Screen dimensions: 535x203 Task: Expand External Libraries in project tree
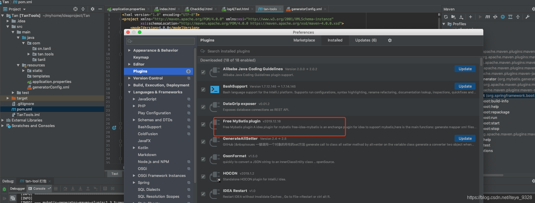(3, 120)
